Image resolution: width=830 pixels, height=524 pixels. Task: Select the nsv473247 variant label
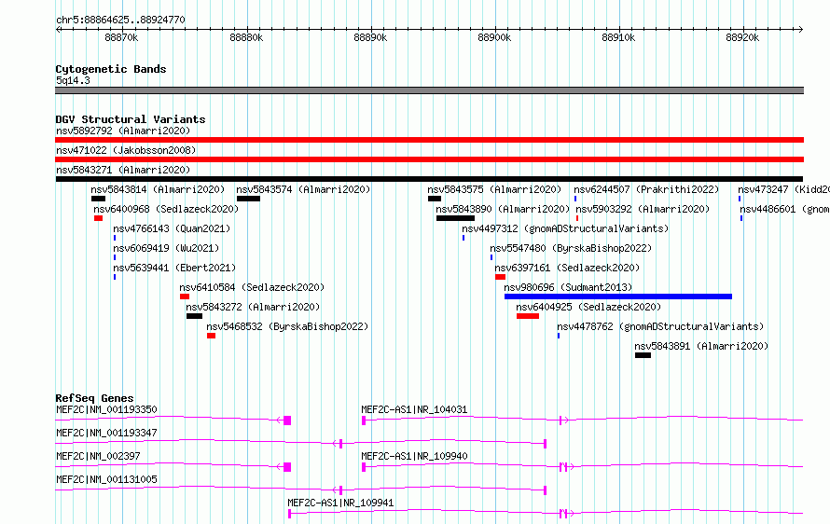(x=783, y=189)
